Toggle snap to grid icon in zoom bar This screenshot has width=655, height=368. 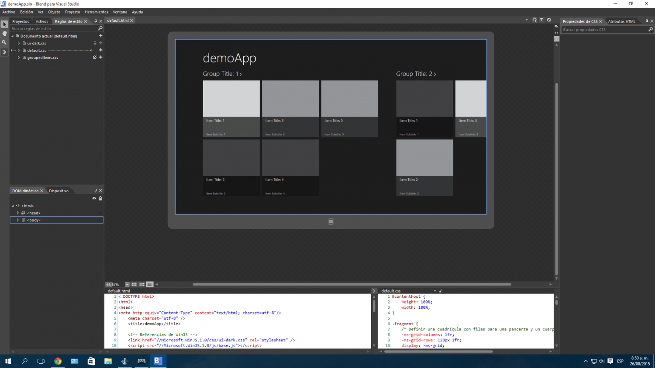142,284
